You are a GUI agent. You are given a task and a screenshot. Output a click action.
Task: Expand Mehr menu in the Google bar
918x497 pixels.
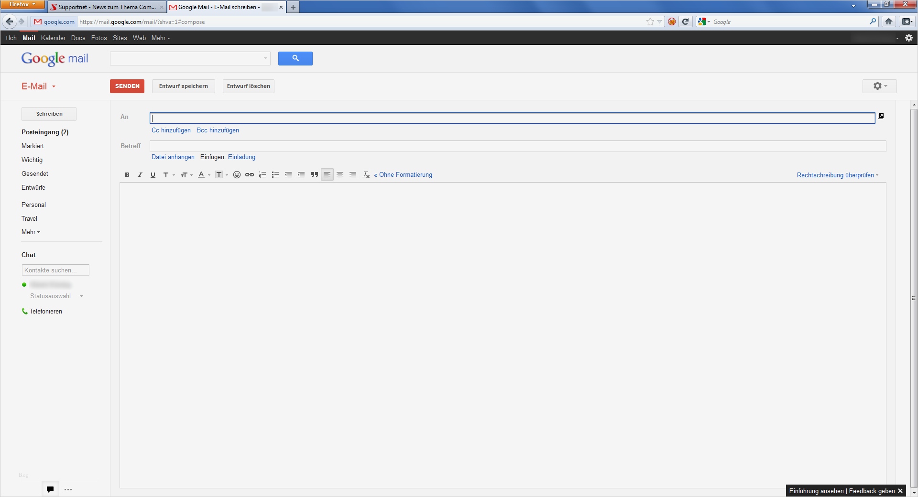[161, 38]
